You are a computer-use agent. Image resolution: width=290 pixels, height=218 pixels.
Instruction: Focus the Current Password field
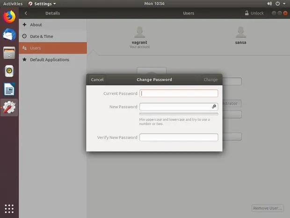[179, 93]
